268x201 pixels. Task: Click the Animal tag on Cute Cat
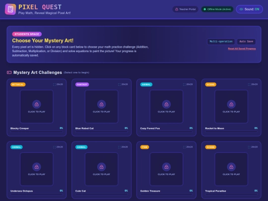(x=81, y=147)
